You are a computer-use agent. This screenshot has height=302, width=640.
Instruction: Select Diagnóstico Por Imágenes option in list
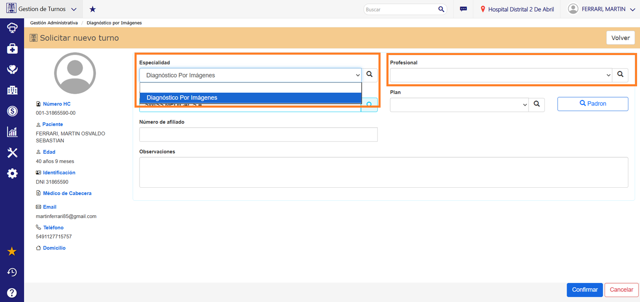251,98
